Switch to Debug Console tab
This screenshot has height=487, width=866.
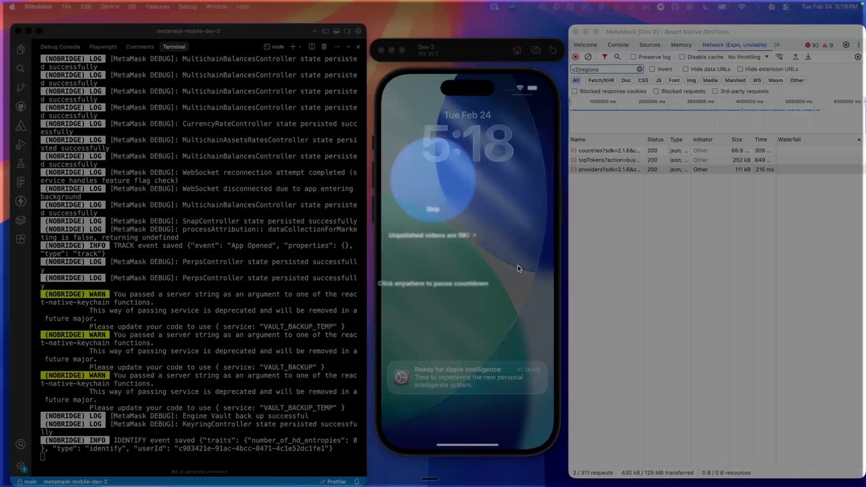pyautogui.click(x=60, y=47)
